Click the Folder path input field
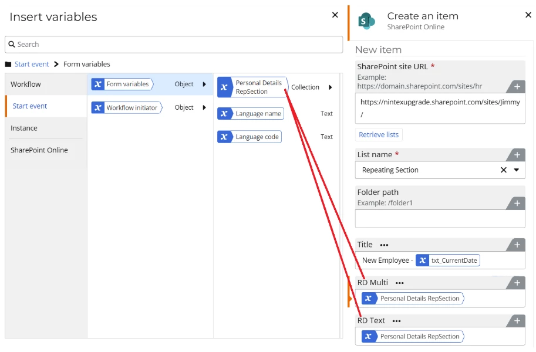Image resolution: width=536 pixels, height=352 pixels. tap(440, 219)
